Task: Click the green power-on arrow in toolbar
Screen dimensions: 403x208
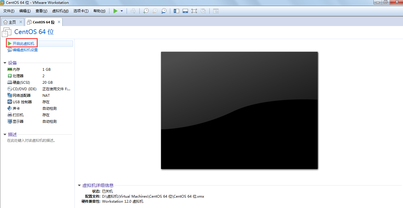Action: point(115,11)
